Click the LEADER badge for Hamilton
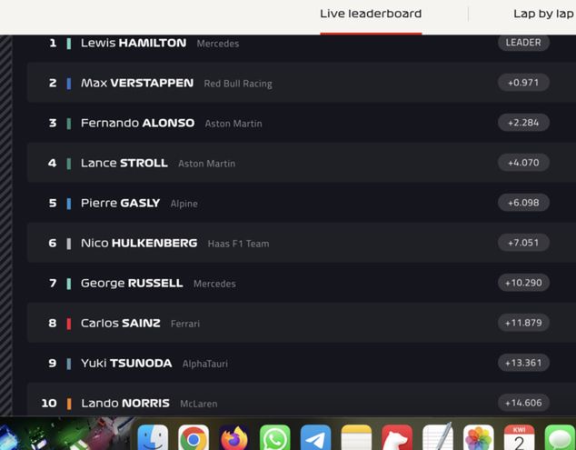The width and height of the screenshot is (576, 450). pos(523,43)
